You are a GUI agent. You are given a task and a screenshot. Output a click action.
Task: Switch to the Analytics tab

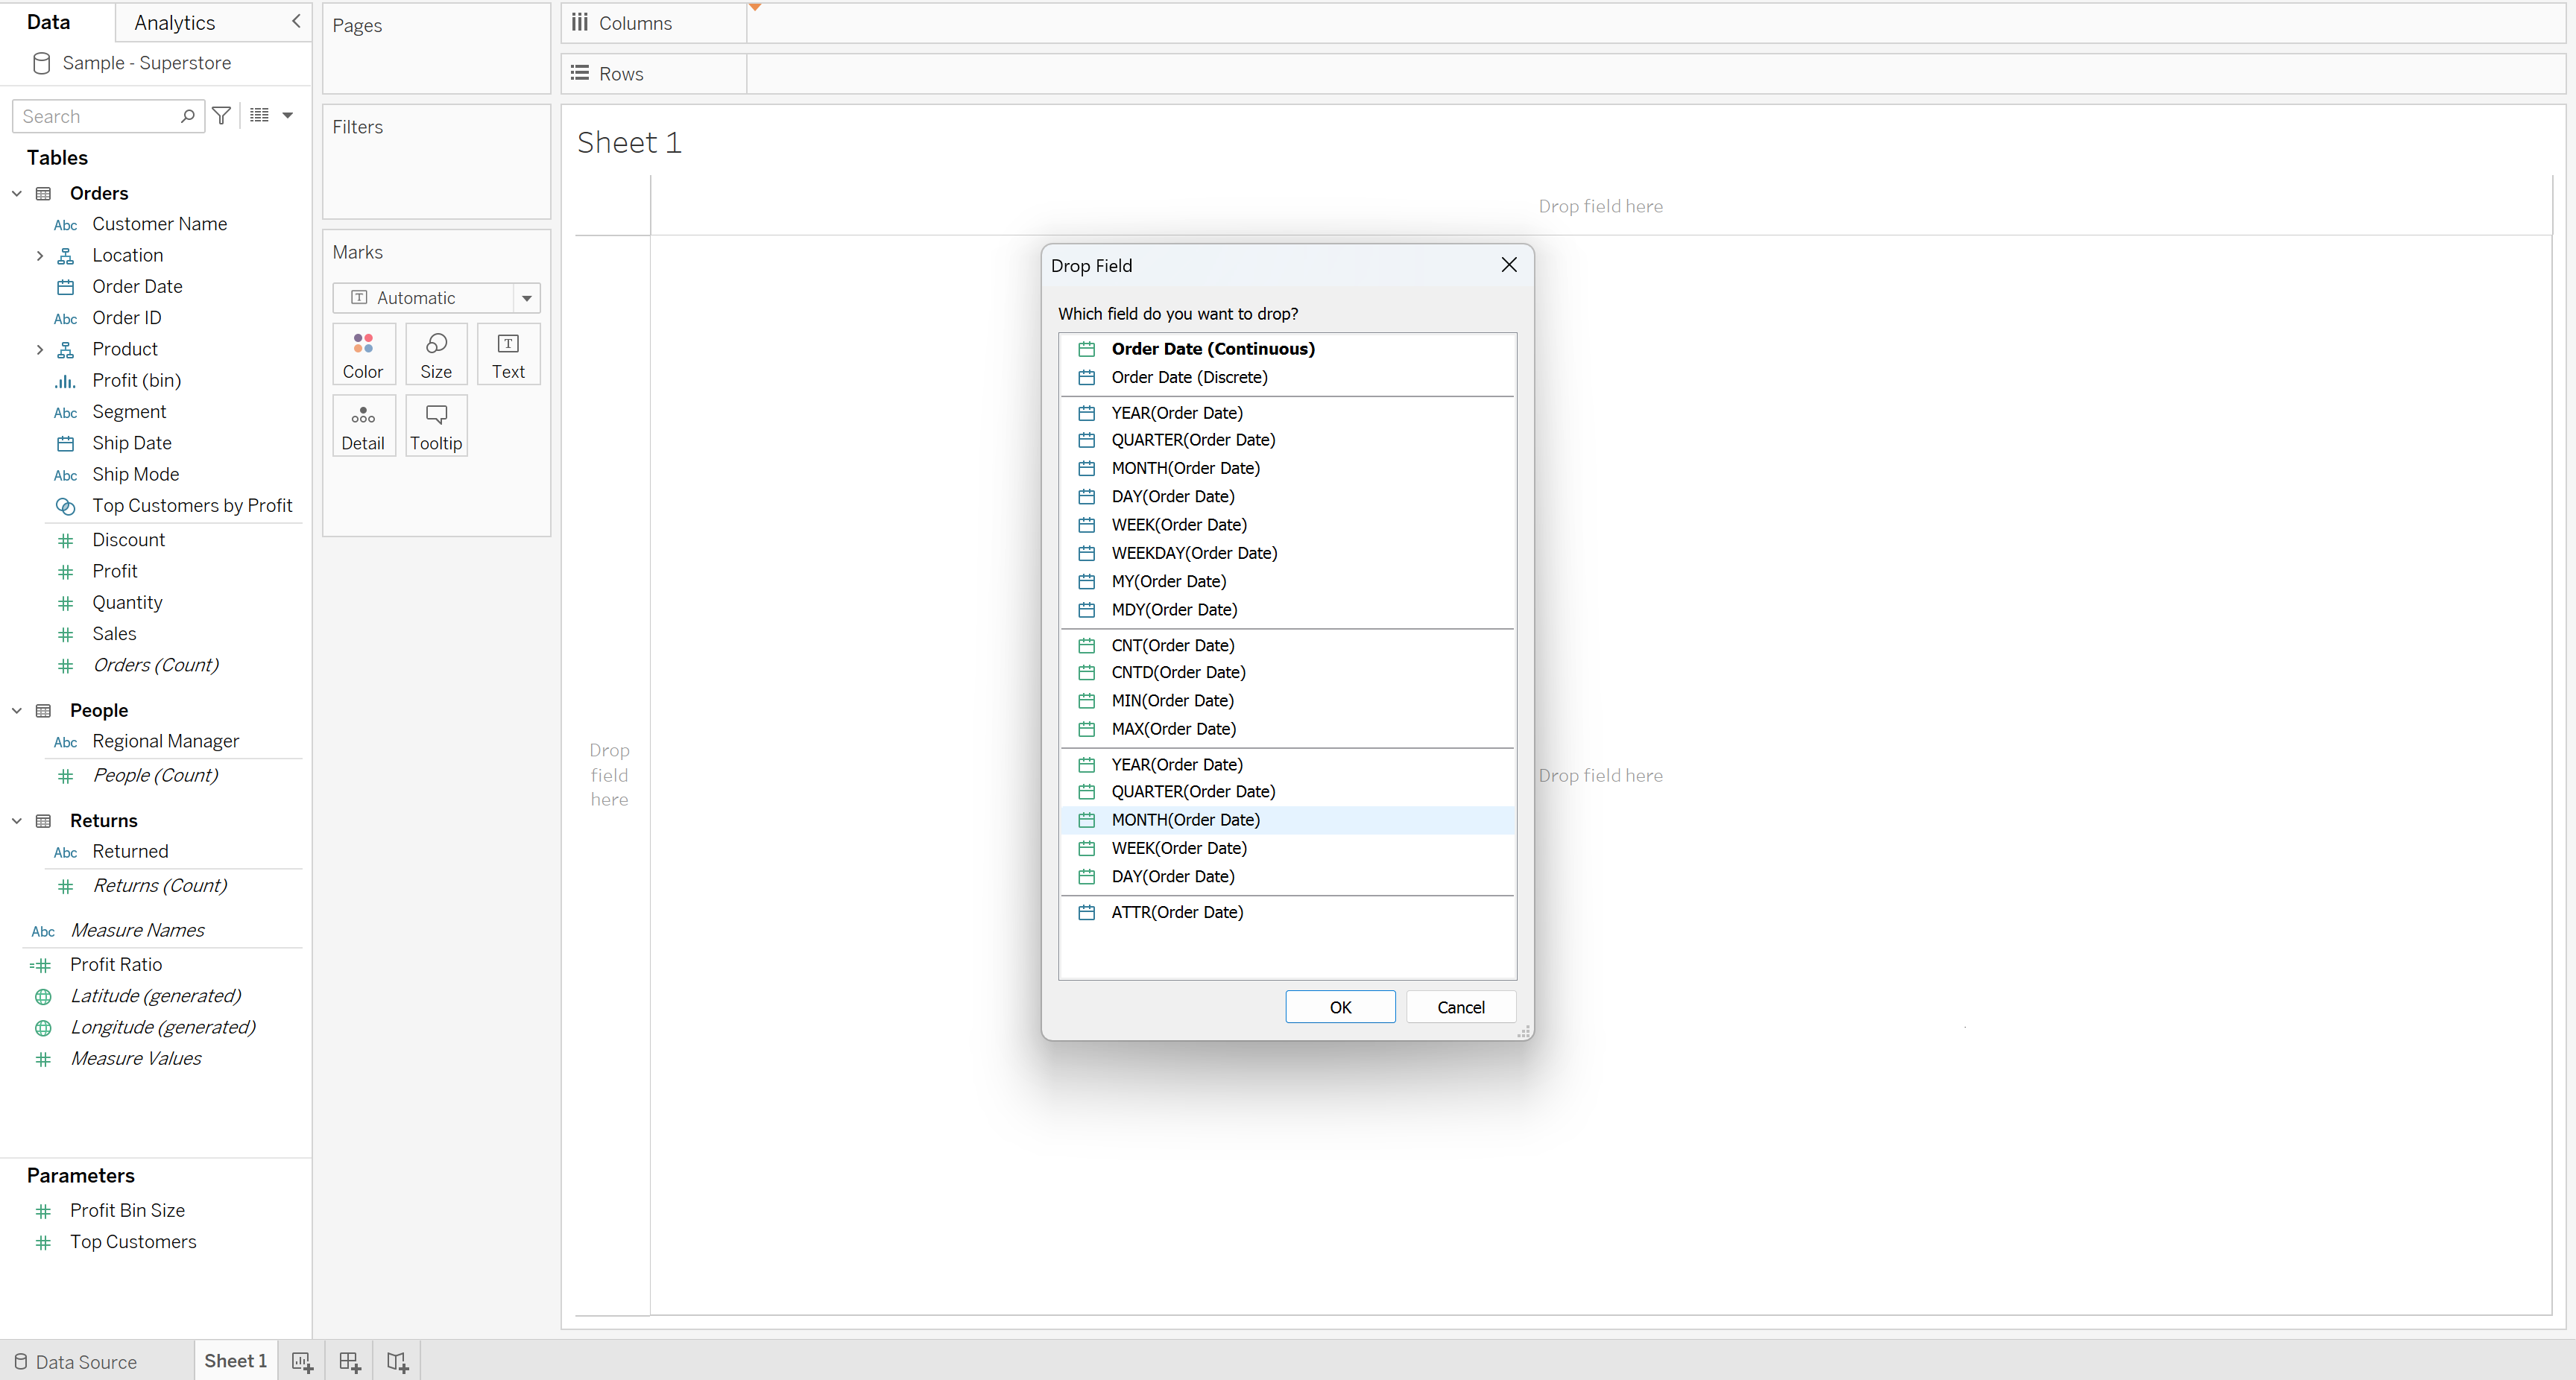(174, 22)
